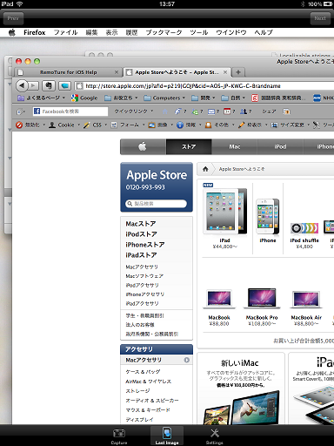The image size is (334, 446).
Task: Click the Apple logo in store navigation
Action: click(x=143, y=146)
